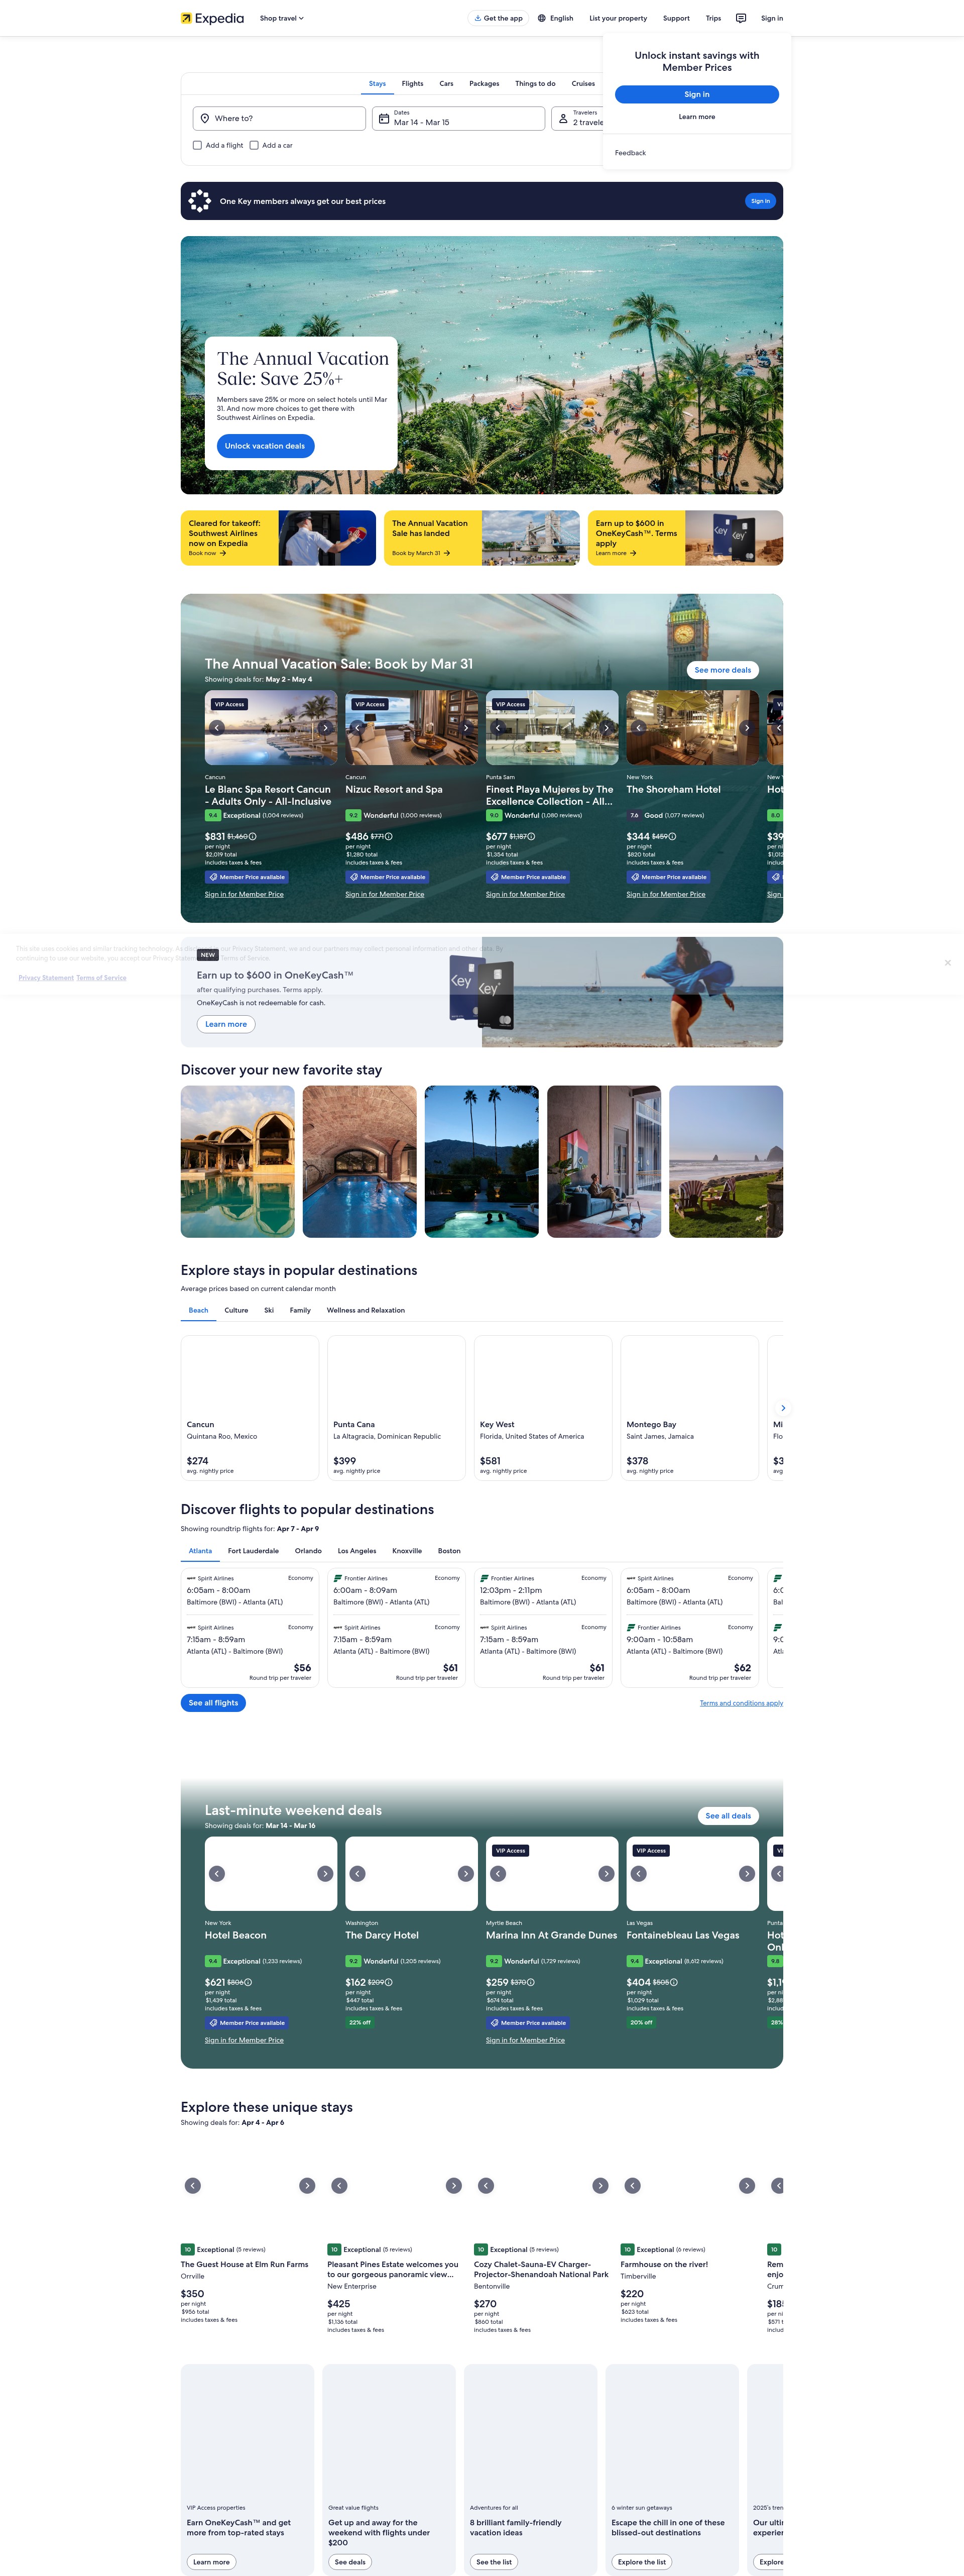The height and width of the screenshot is (2576, 964).
Task: Click the Get the app download icon
Action: 478,18
